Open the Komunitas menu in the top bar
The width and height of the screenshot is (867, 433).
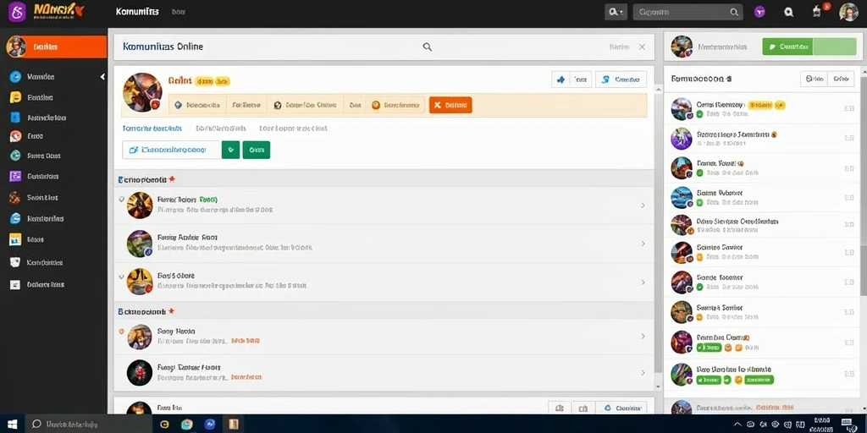click(137, 11)
